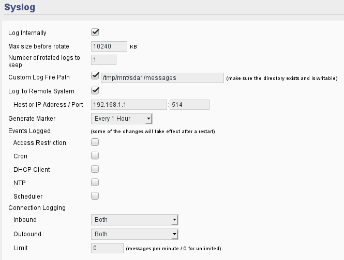
Task: Check the Cron events checkbox
Action: click(95, 156)
